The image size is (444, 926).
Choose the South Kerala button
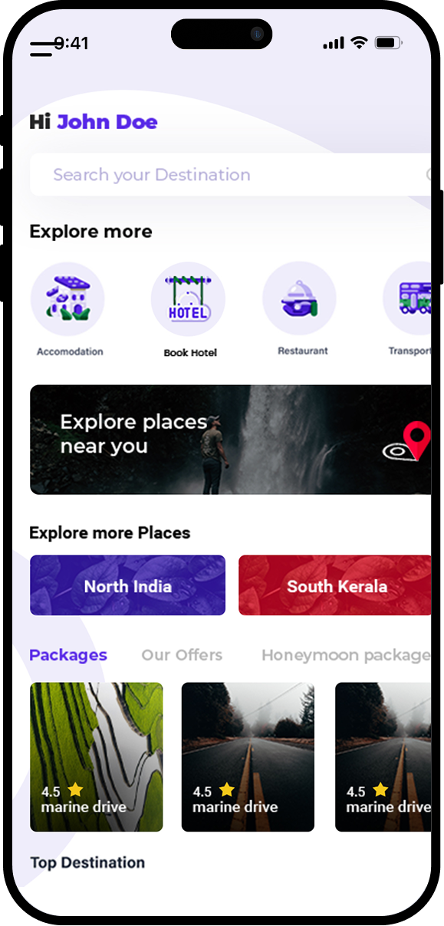[335, 585]
